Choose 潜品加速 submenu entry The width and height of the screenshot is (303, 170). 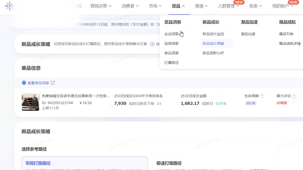(248, 34)
